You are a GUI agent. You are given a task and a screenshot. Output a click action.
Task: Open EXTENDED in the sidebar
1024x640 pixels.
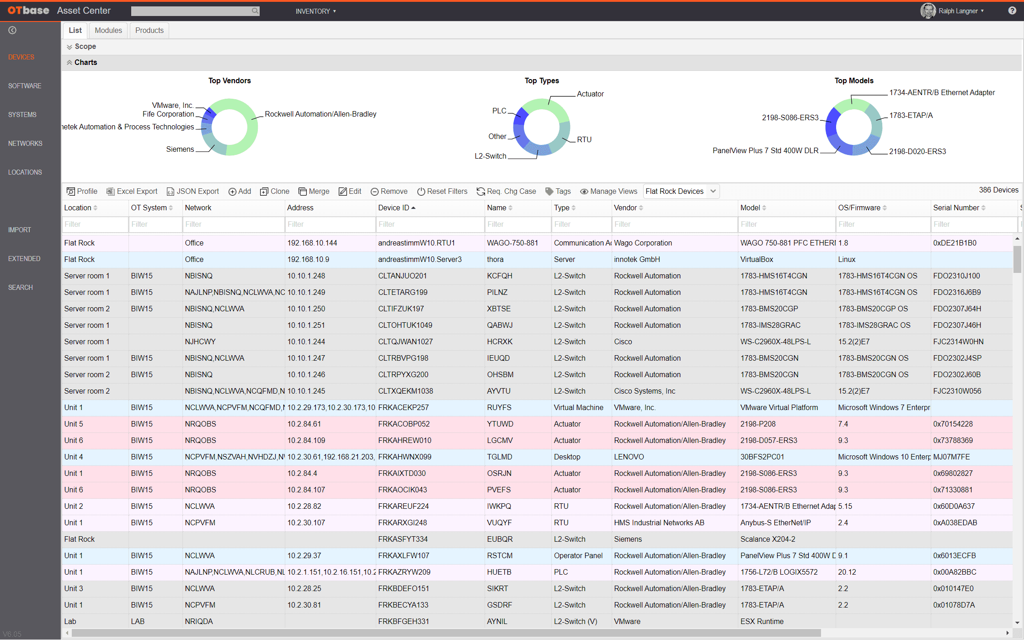click(x=24, y=259)
